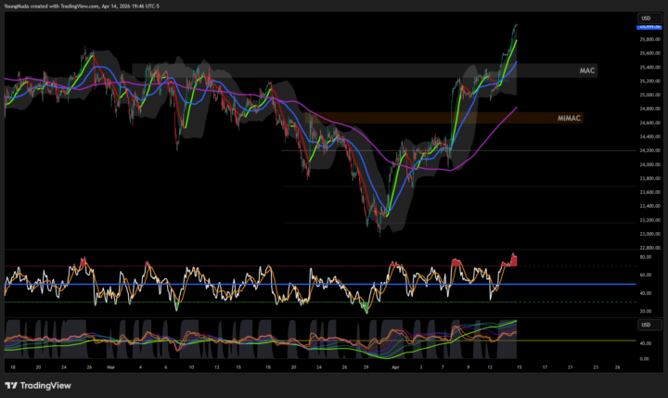Click the 29 date on the time axis
Viewport: 668px width, 398px height.
coord(366,366)
